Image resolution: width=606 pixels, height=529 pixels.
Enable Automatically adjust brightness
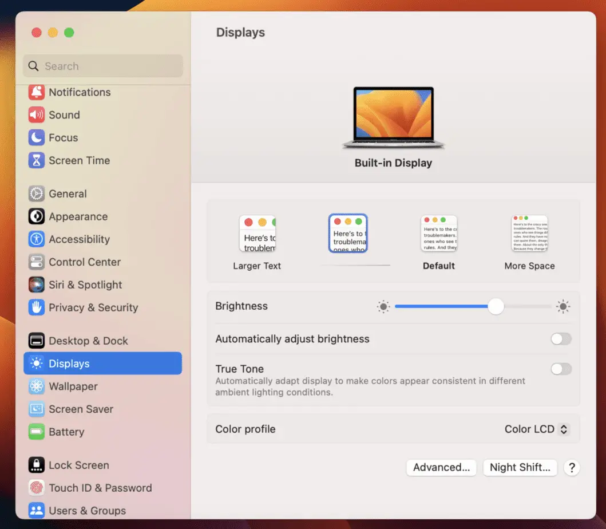[x=560, y=339]
